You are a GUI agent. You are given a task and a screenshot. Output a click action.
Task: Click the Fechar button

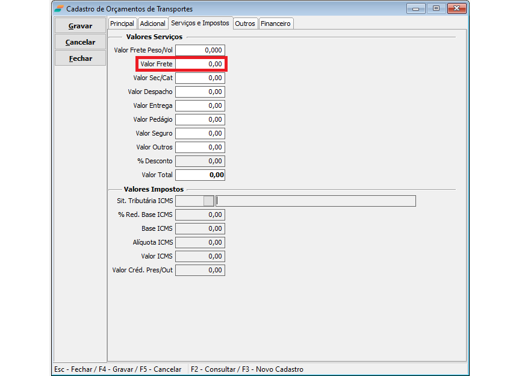point(80,58)
